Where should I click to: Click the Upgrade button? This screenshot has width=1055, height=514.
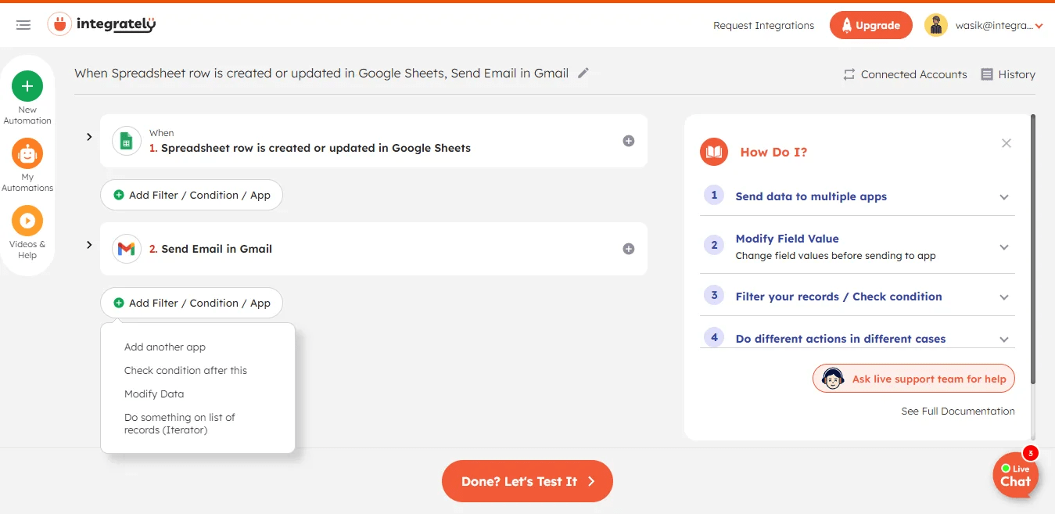pos(871,25)
